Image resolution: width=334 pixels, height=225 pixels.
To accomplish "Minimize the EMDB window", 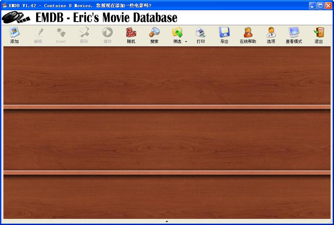I will tap(313, 5).
